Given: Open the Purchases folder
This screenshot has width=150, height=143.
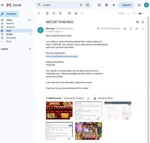Looking at the screenshot, I should click(x=16, y=38).
